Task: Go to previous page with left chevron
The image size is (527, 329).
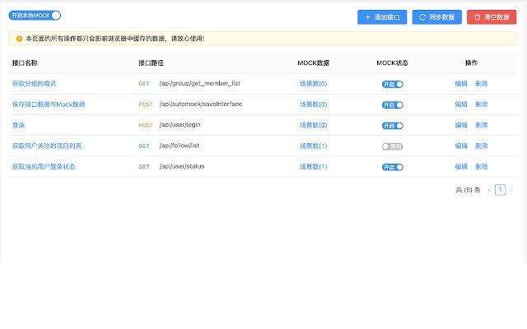Action: 489,190
